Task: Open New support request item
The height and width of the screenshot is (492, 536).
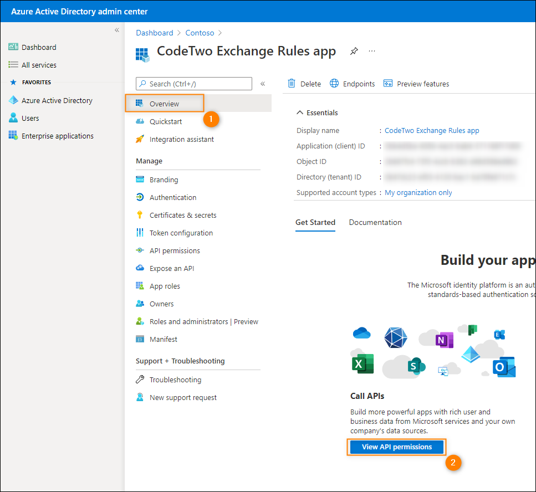Action: point(183,397)
